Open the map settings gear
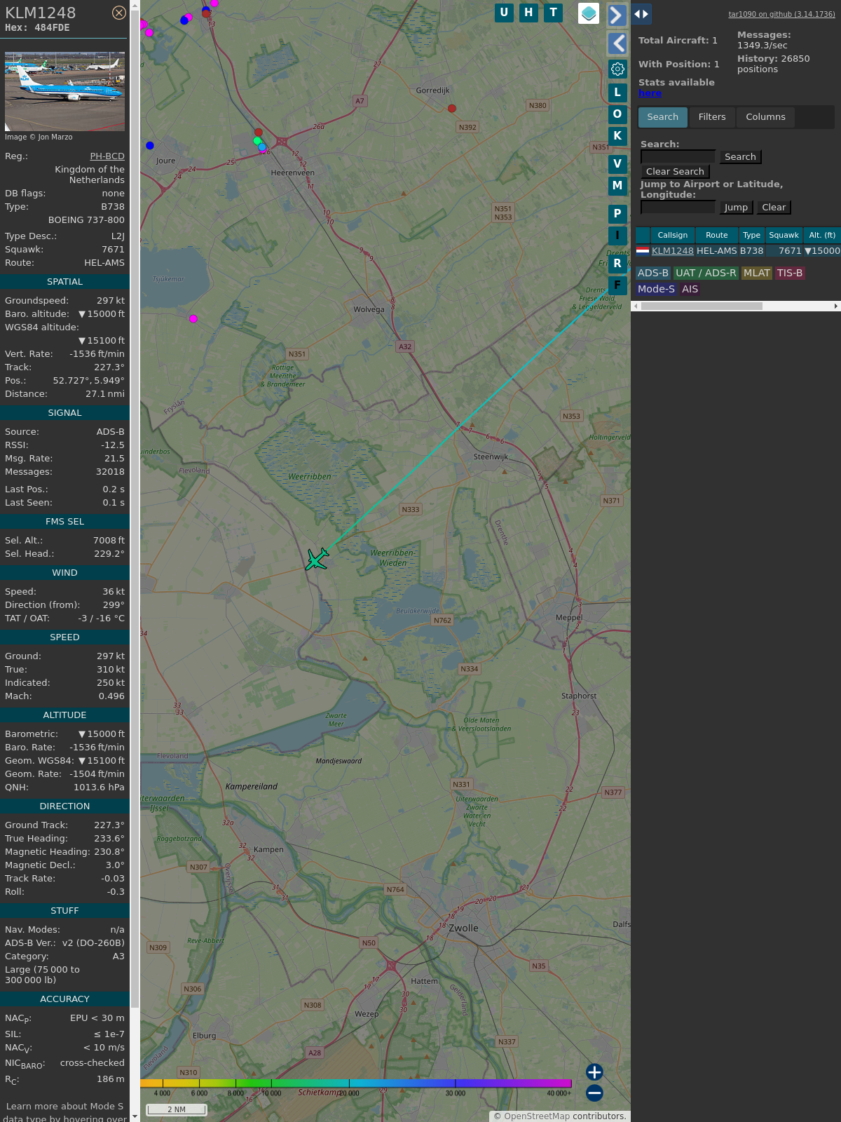The width and height of the screenshot is (841, 1122). (x=617, y=69)
